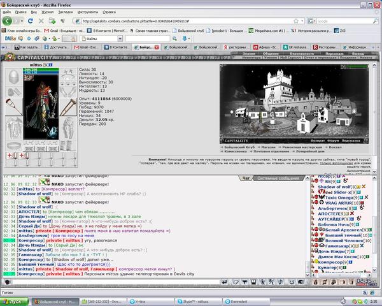
Task: Click the Магазин location link
Action: coord(268,147)
